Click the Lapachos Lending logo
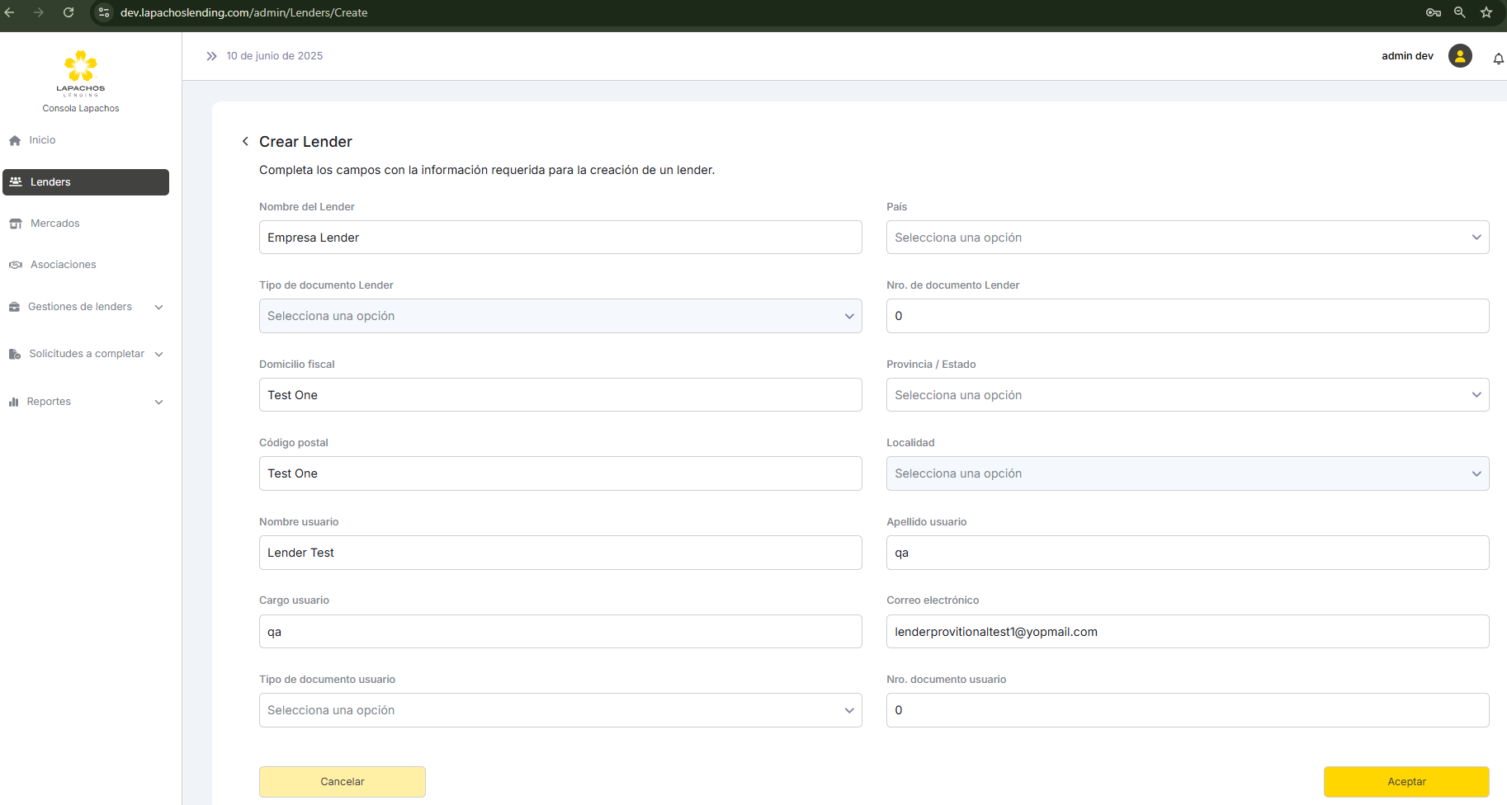This screenshot has width=1507, height=805. pos(81,73)
